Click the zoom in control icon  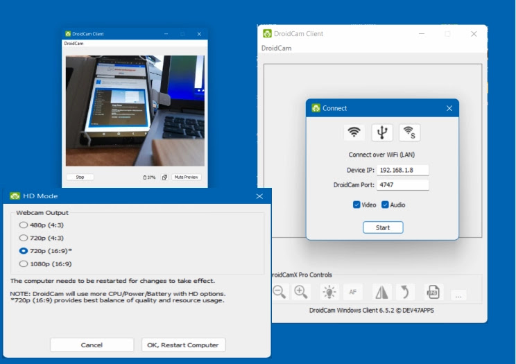click(x=301, y=292)
